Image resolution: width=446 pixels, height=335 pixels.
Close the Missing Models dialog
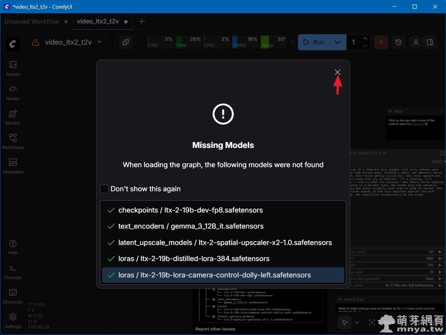(338, 72)
